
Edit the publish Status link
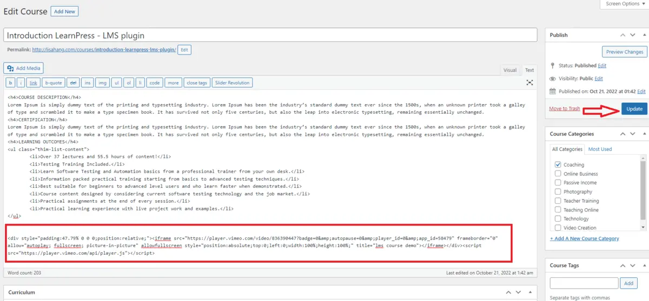(x=602, y=65)
